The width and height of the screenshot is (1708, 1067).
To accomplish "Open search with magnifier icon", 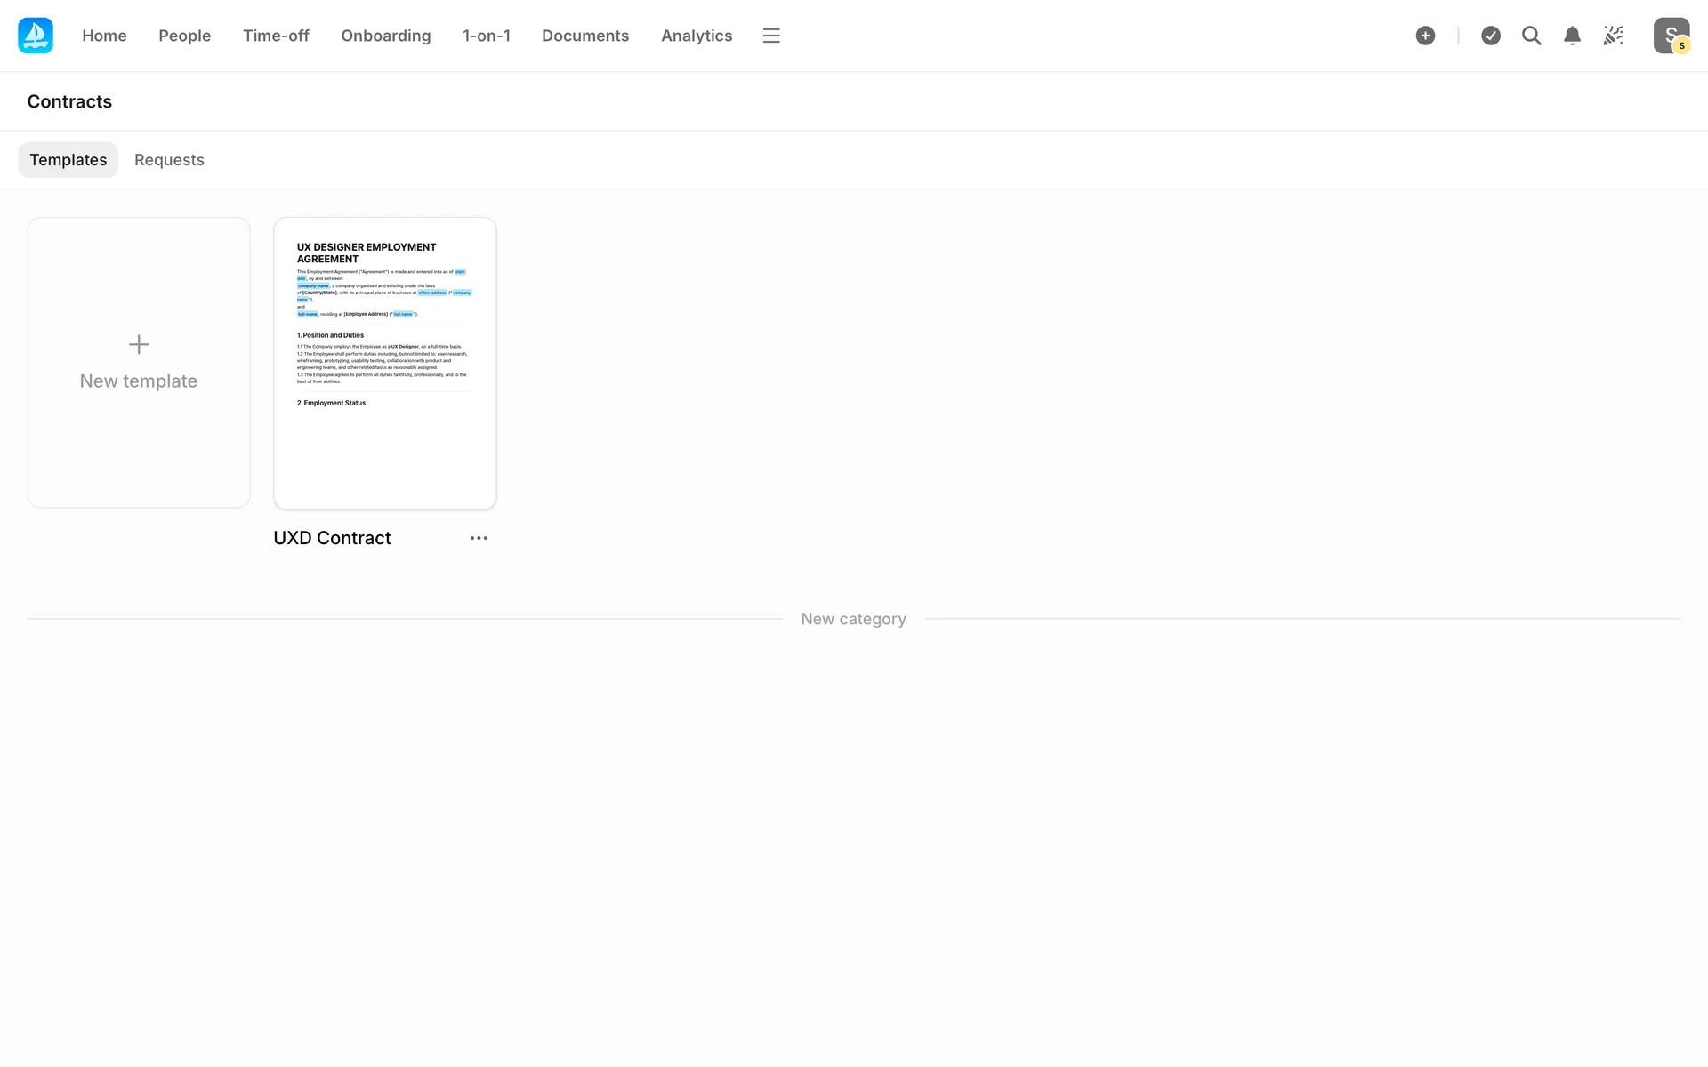I will (x=1531, y=36).
